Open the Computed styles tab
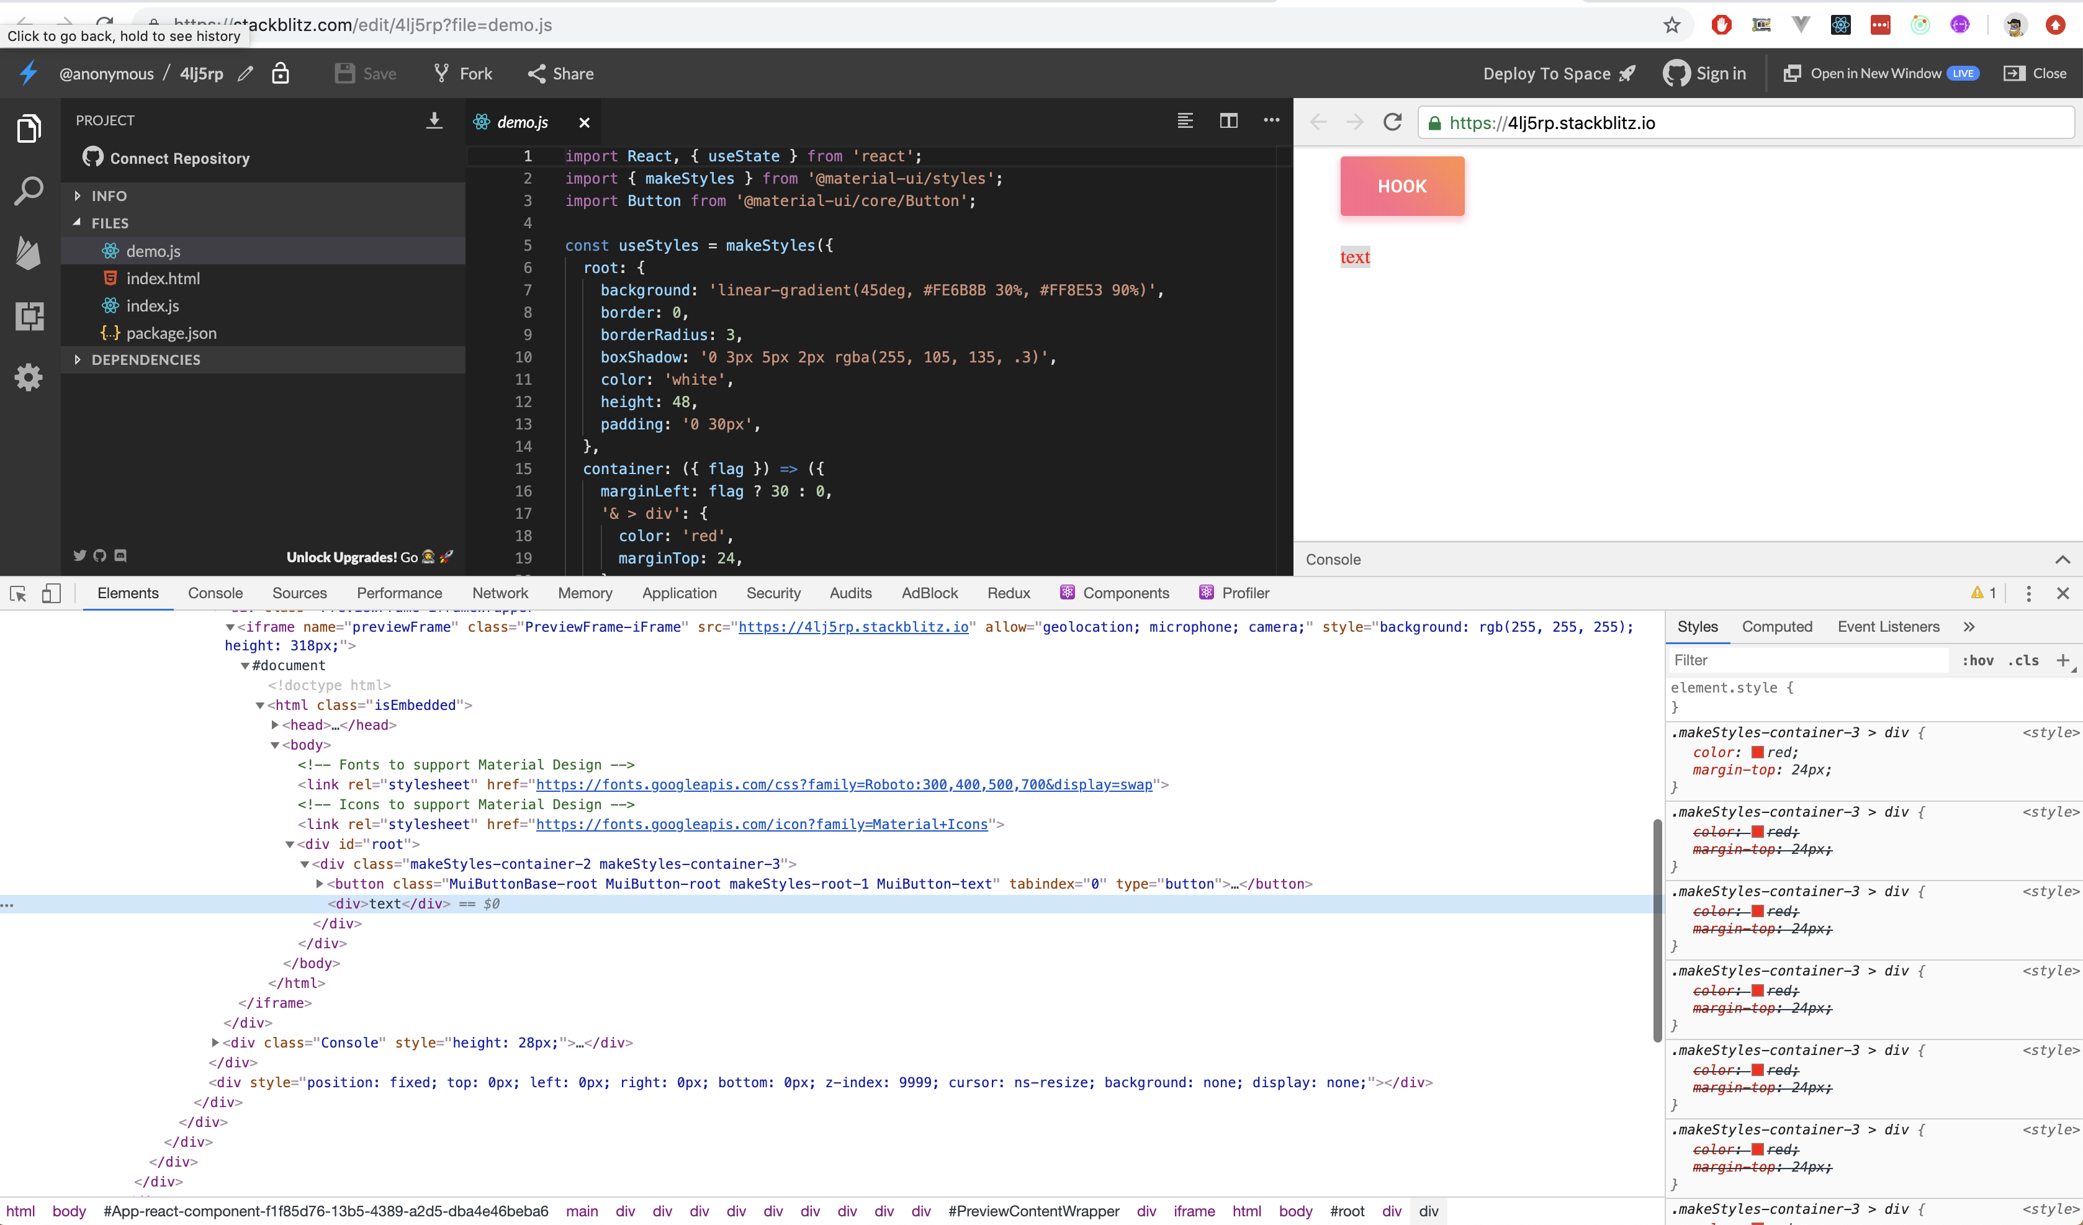The height and width of the screenshot is (1225, 2083). pyautogui.click(x=1776, y=627)
